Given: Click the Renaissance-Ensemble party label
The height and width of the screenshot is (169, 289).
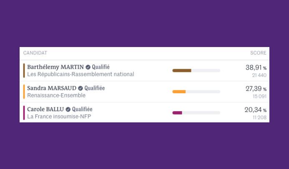Looking at the screenshot, I should tap(56, 95).
